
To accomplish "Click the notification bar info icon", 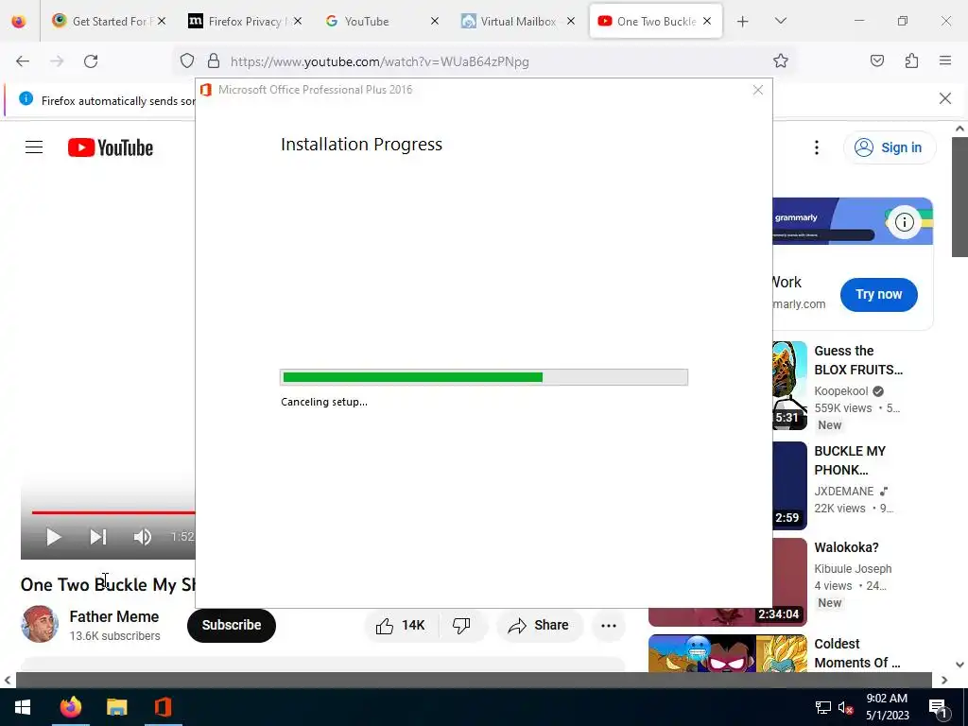I will pos(26,98).
